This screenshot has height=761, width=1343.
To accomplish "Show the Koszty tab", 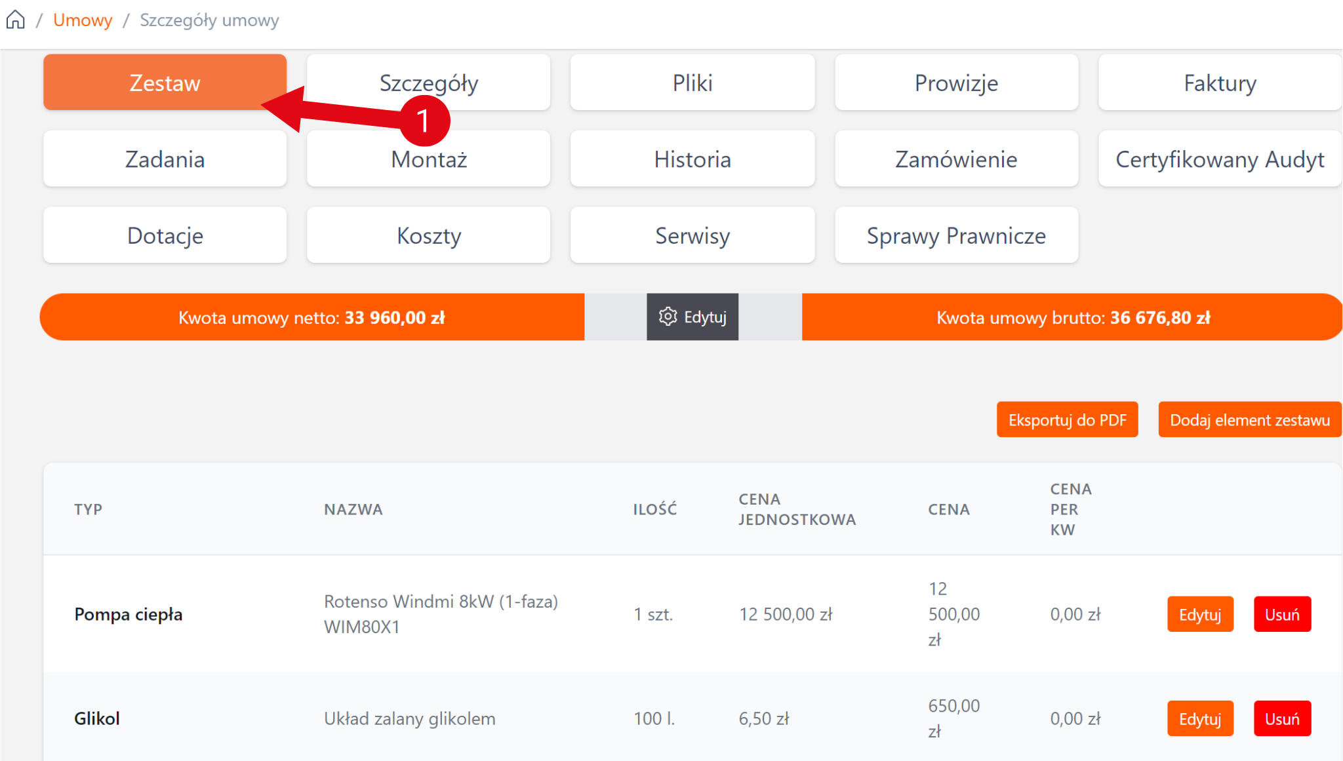I will (429, 235).
